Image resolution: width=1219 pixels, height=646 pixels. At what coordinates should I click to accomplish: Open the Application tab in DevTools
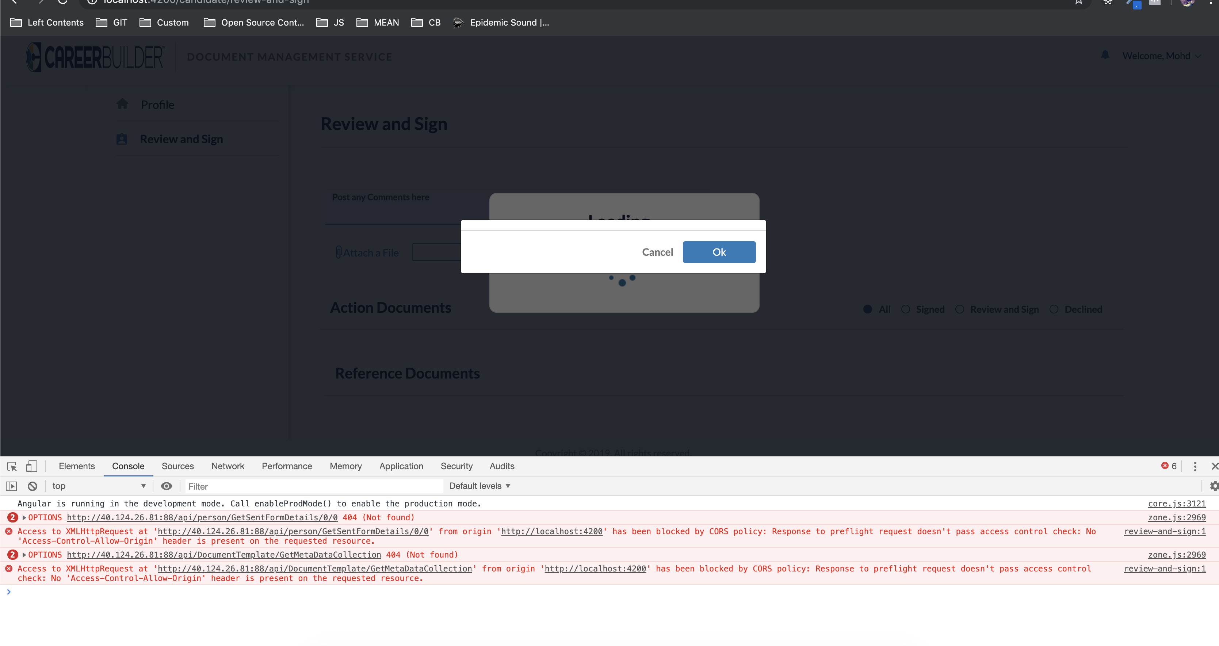(x=401, y=466)
